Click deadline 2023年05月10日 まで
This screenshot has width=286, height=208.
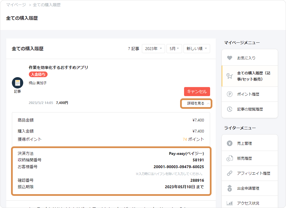coord(184,187)
